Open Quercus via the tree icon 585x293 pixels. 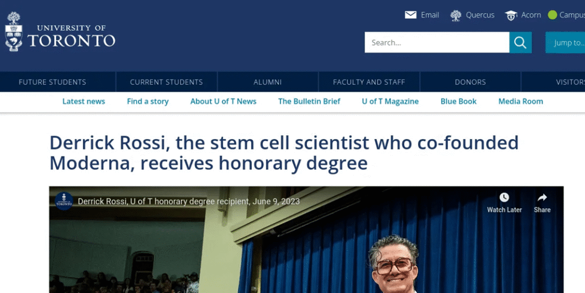455,15
